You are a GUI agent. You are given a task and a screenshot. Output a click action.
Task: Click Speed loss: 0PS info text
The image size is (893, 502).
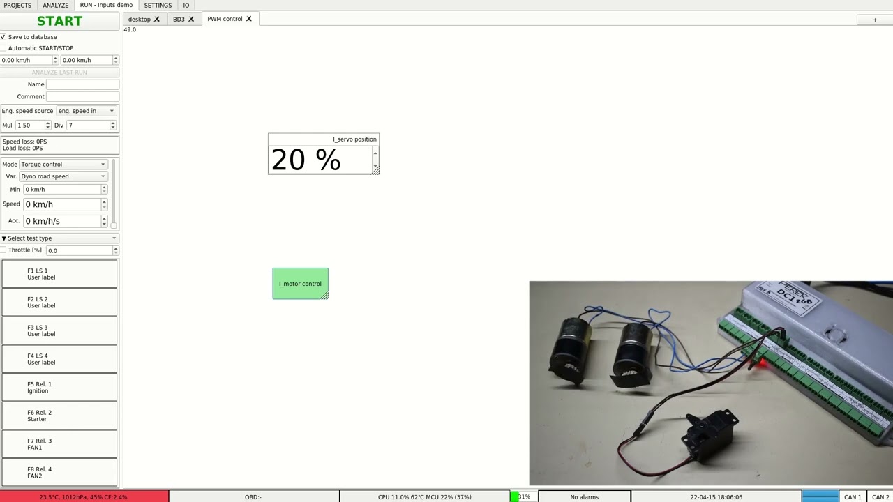point(24,142)
